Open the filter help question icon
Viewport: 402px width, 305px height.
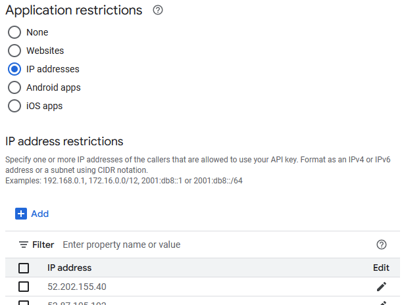pos(381,245)
